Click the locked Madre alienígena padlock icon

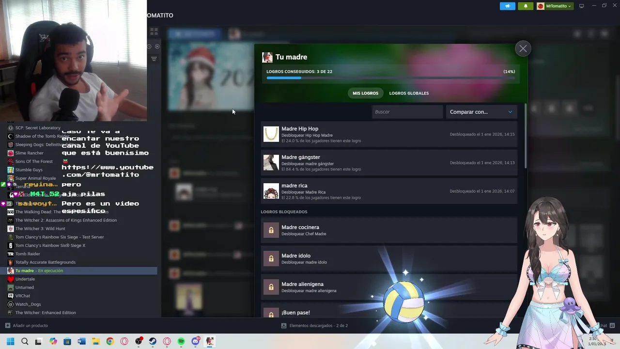pos(271,287)
